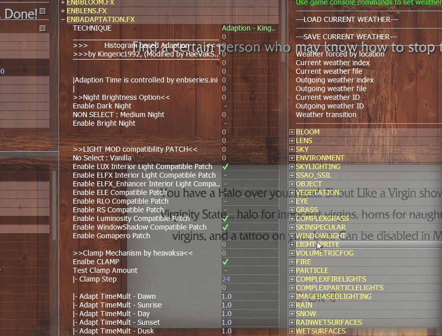Expand the LENS section
The image size is (442, 336).
(292, 141)
